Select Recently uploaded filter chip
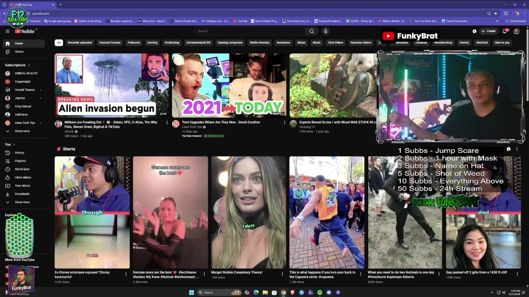 tap(80, 42)
